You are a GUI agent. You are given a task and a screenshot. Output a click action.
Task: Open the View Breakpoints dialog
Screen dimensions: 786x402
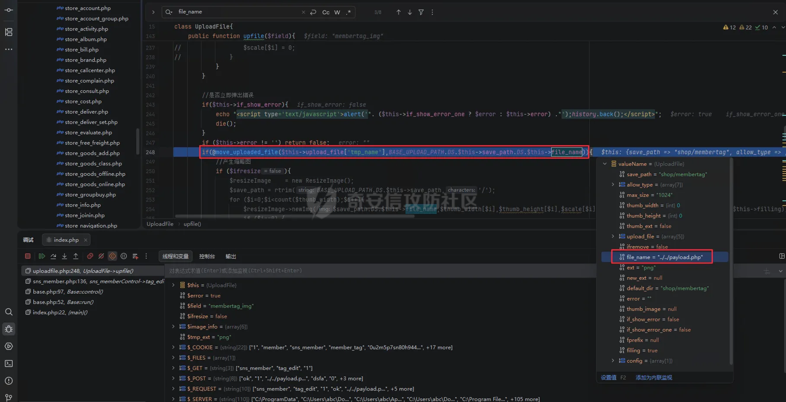pyautogui.click(x=90, y=256)
